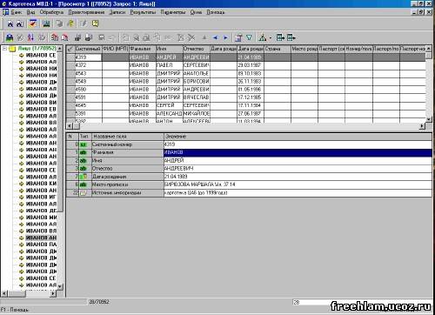Screen dimensions: 435x315
Task: Select tree item ИВАНОВ МИ
Action: 41,218
